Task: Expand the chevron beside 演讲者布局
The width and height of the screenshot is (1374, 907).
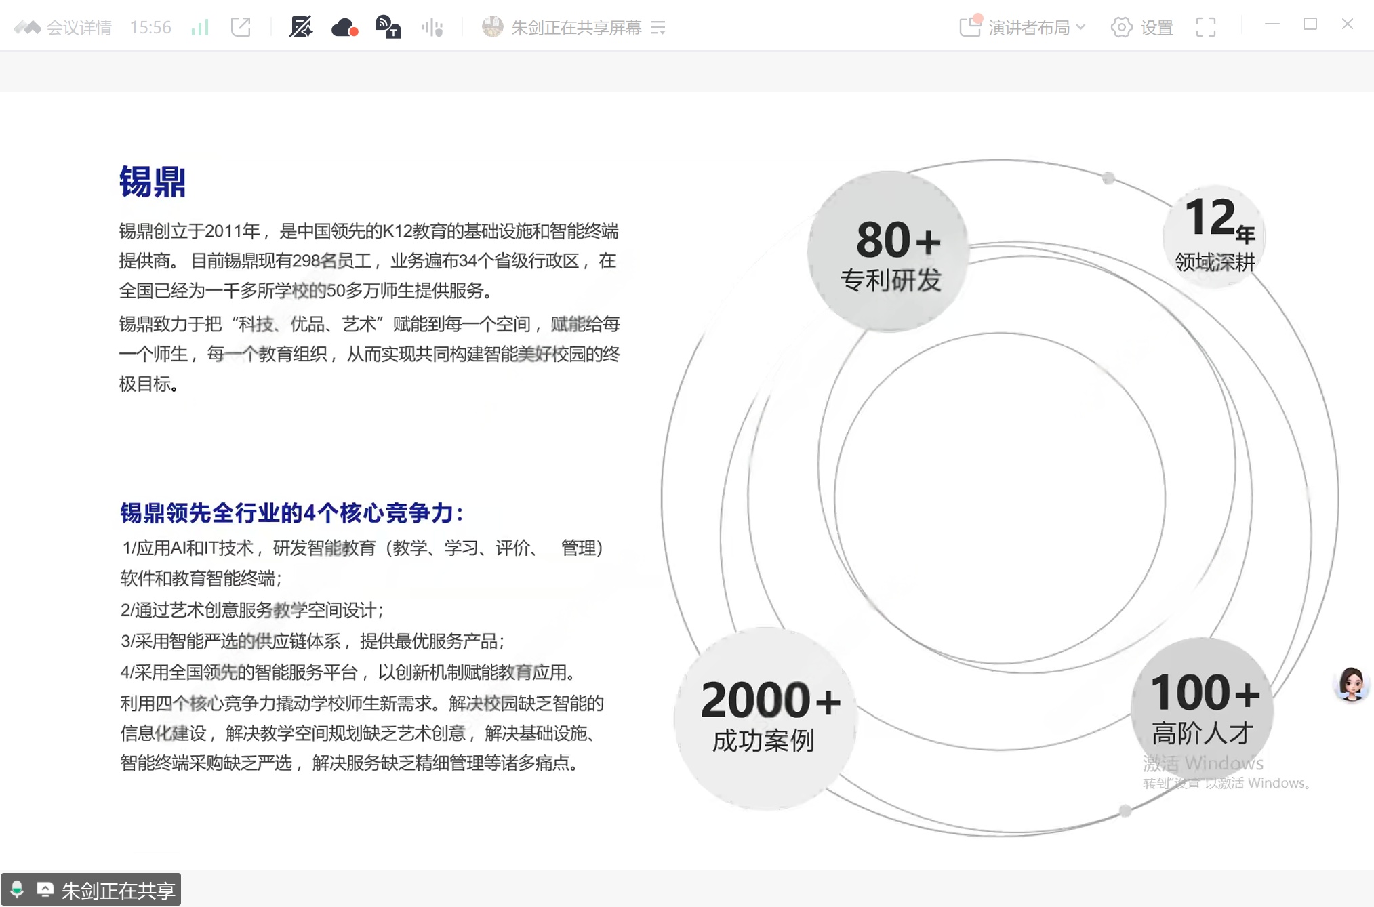Action: pos(1081,27)
